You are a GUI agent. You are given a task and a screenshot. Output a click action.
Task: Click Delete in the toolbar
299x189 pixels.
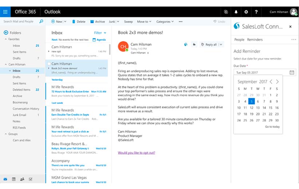(79, 22)
